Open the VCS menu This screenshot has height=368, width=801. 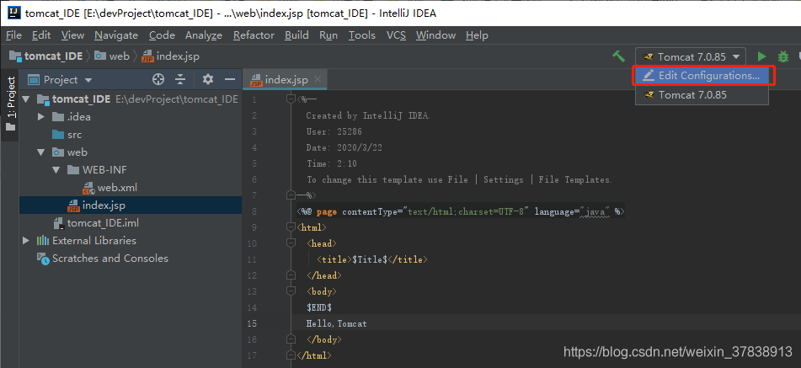pos(397,35)
